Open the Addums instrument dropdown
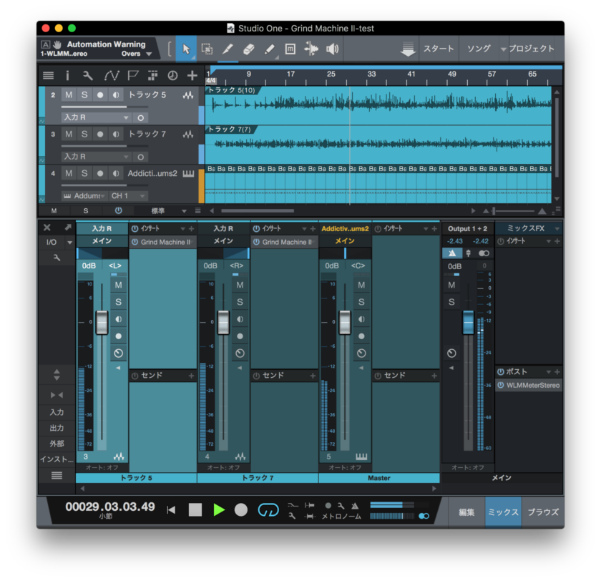Image resolution: width=601 pixels, height=581 pixels. [x=84, y=196]
